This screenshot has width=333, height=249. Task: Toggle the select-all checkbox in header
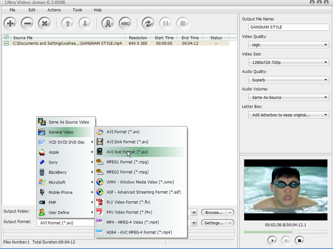[6, 37]
